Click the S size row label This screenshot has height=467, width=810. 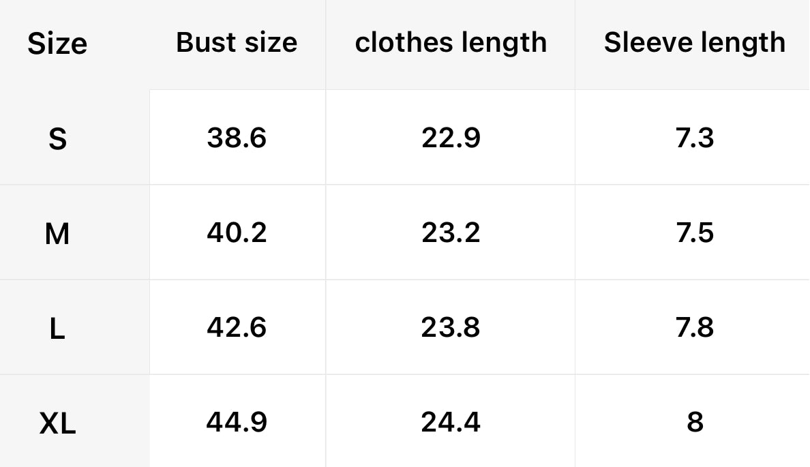(x=57, y=140)
